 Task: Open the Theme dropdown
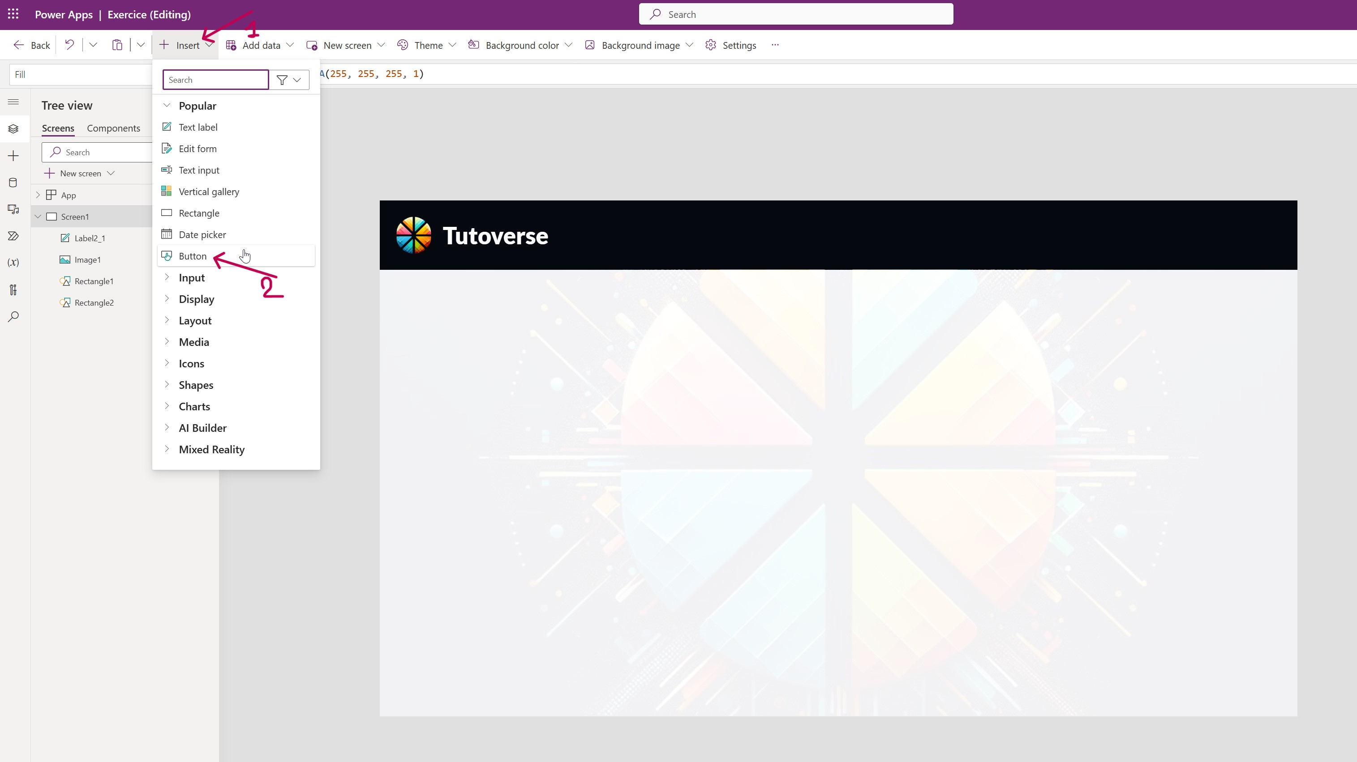click(x=427, y=45)
